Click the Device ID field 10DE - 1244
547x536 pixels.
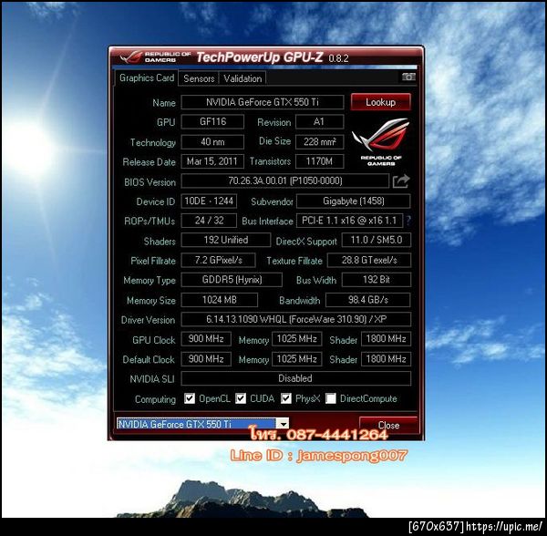click(209, 201)
